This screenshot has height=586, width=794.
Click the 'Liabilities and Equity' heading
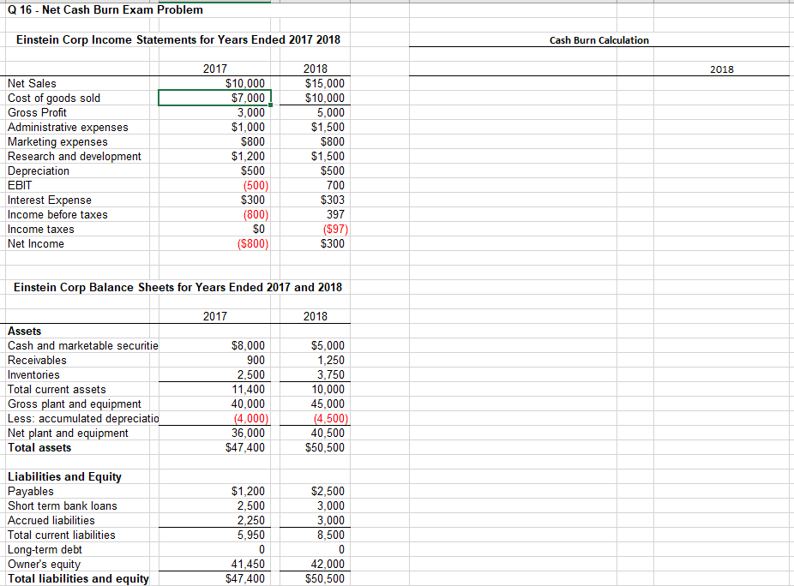pyautogui.click(x=64, y=477)
